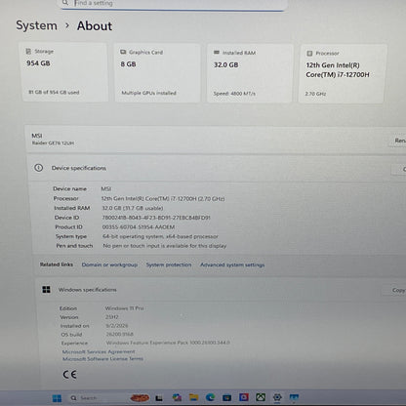Open File Explorer from the taskbar

[x=193, y=397]
